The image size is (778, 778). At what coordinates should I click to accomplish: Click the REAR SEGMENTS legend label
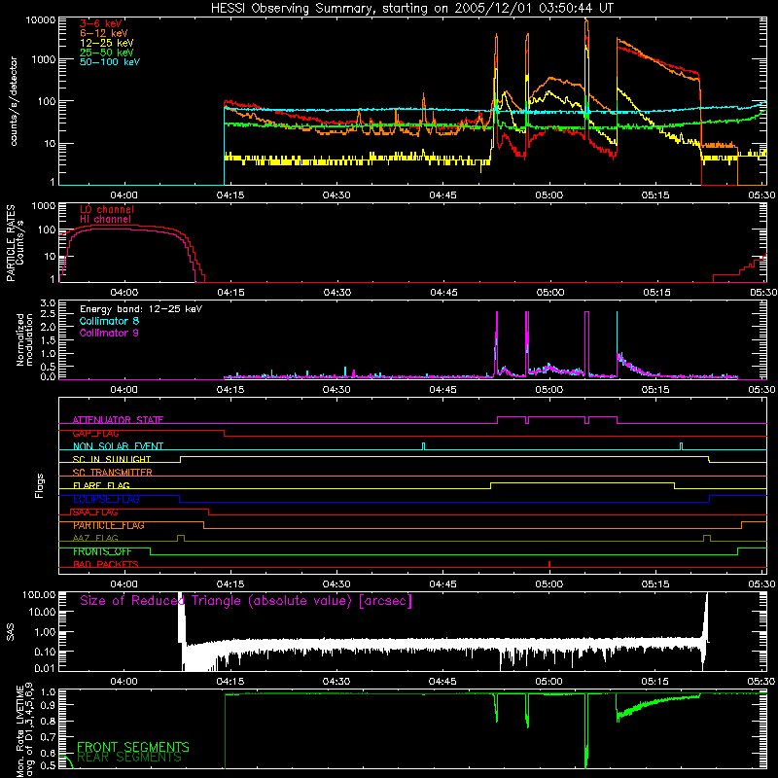129,758
